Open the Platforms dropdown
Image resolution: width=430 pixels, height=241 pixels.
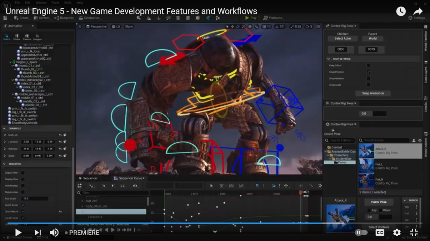[x=273, y=18]
